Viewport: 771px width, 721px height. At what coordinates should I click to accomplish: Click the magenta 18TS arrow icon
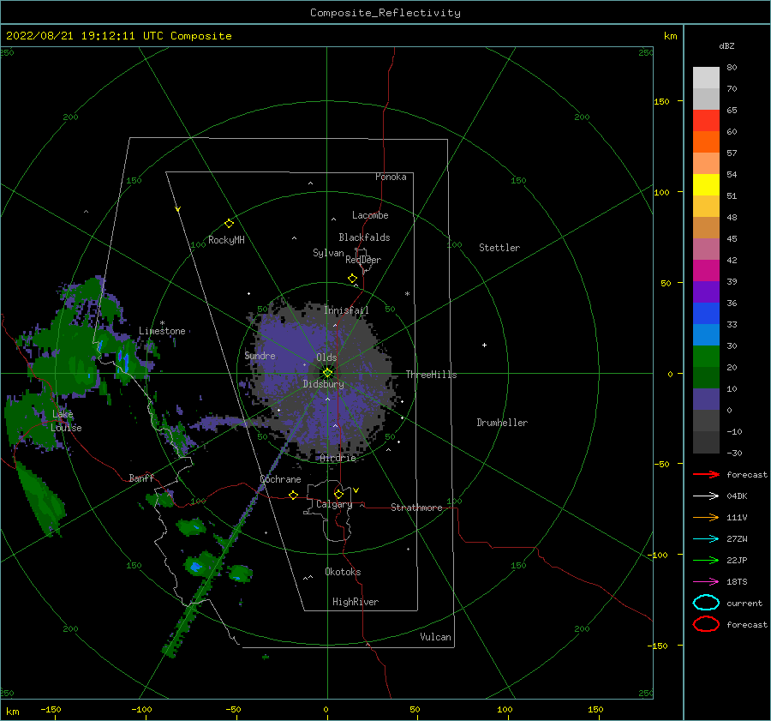pos(706,582)
